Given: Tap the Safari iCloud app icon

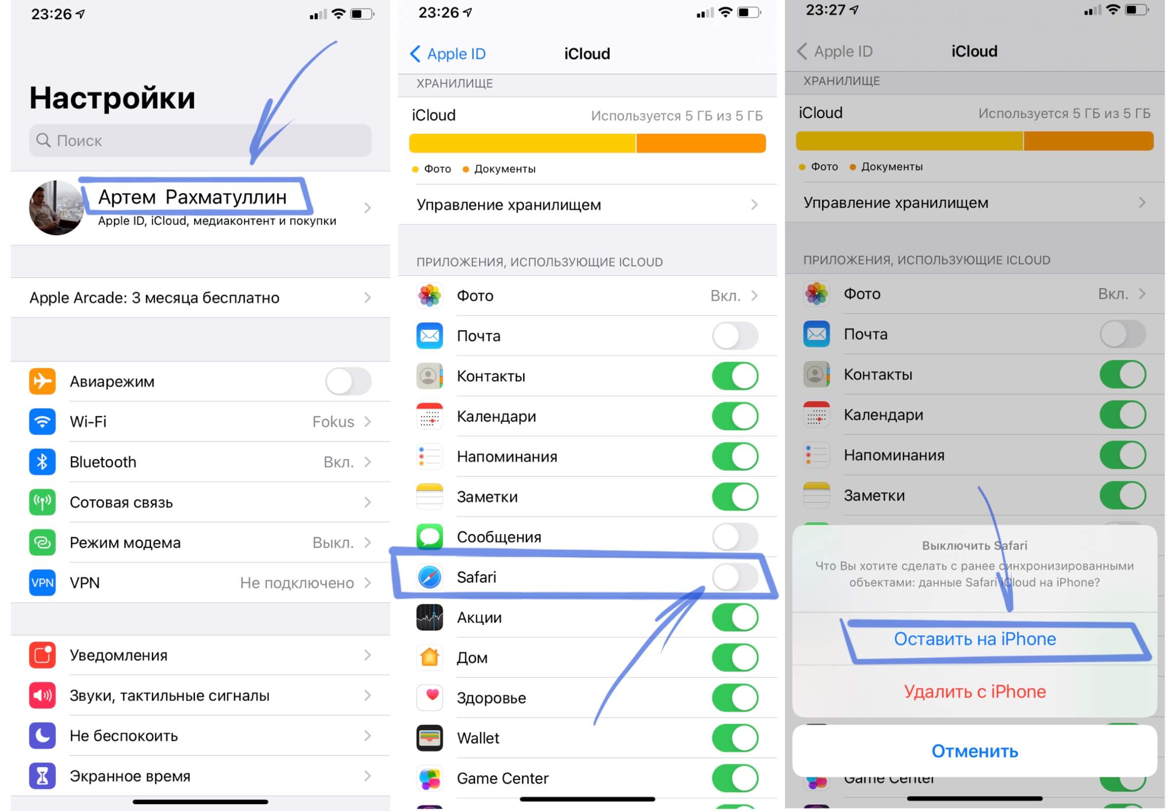Looking at the screenshot, I should pos(430,577).
